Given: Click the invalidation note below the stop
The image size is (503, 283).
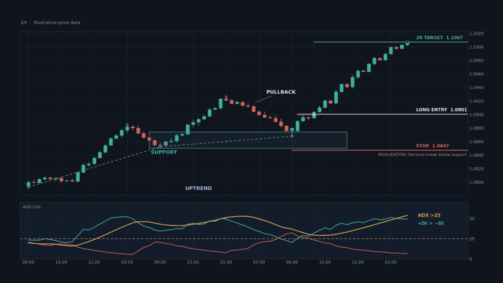Looking at the screenshot, I should click(422, 155).
